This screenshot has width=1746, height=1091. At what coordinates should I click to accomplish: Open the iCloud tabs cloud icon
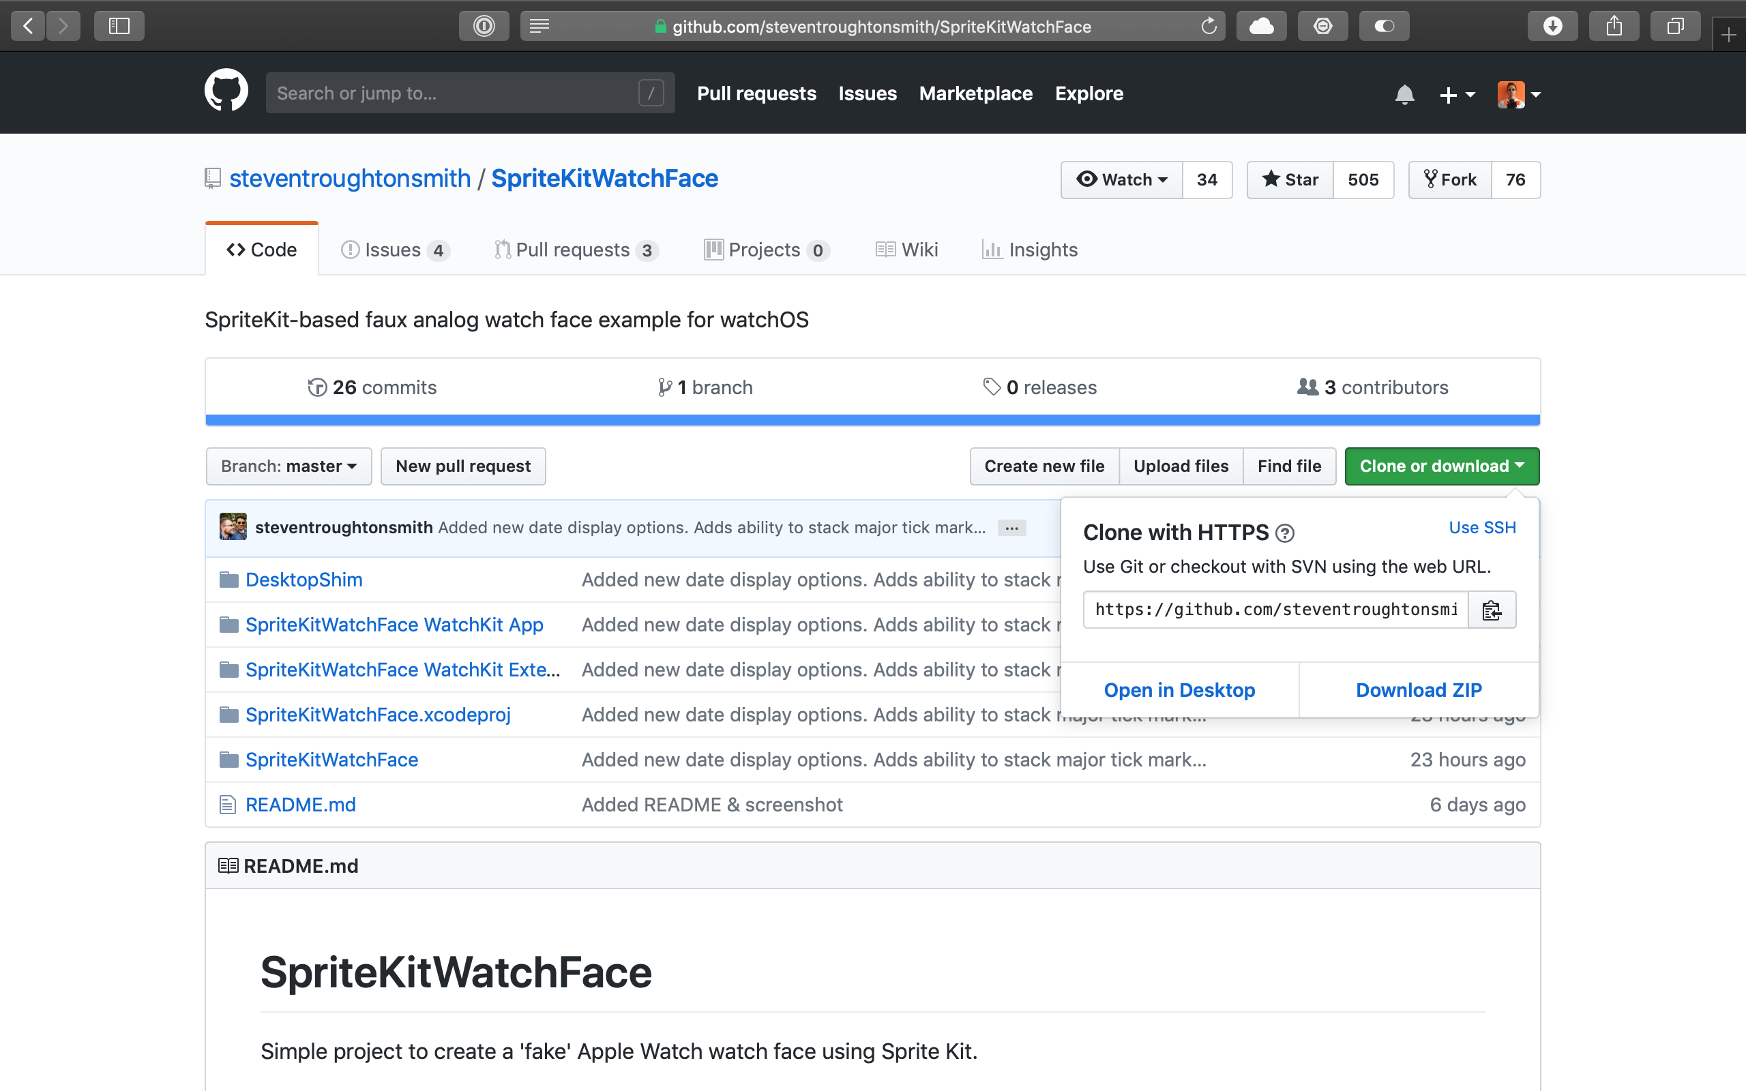click(1261, 27)
